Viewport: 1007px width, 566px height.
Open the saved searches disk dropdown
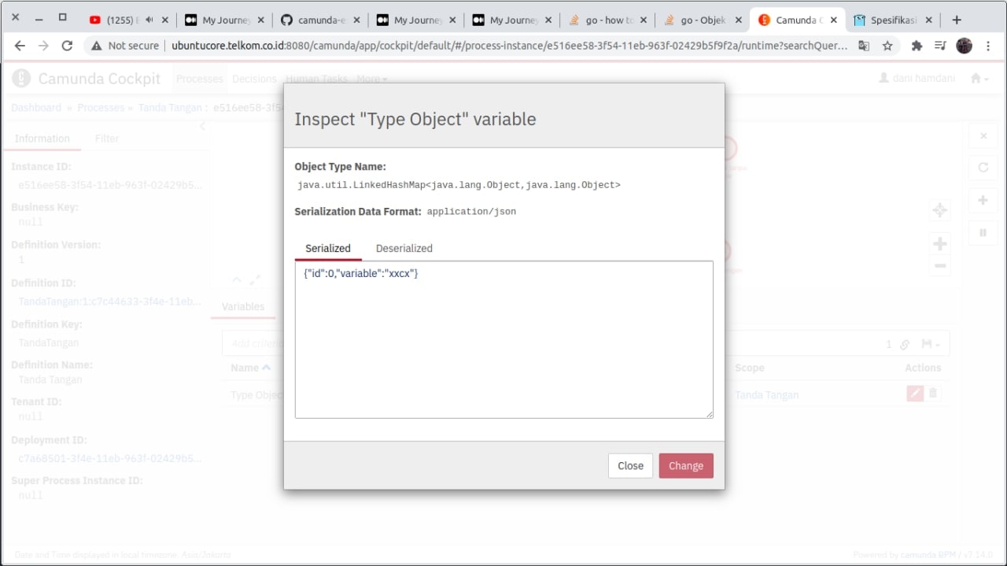click(x=931, y=344)
